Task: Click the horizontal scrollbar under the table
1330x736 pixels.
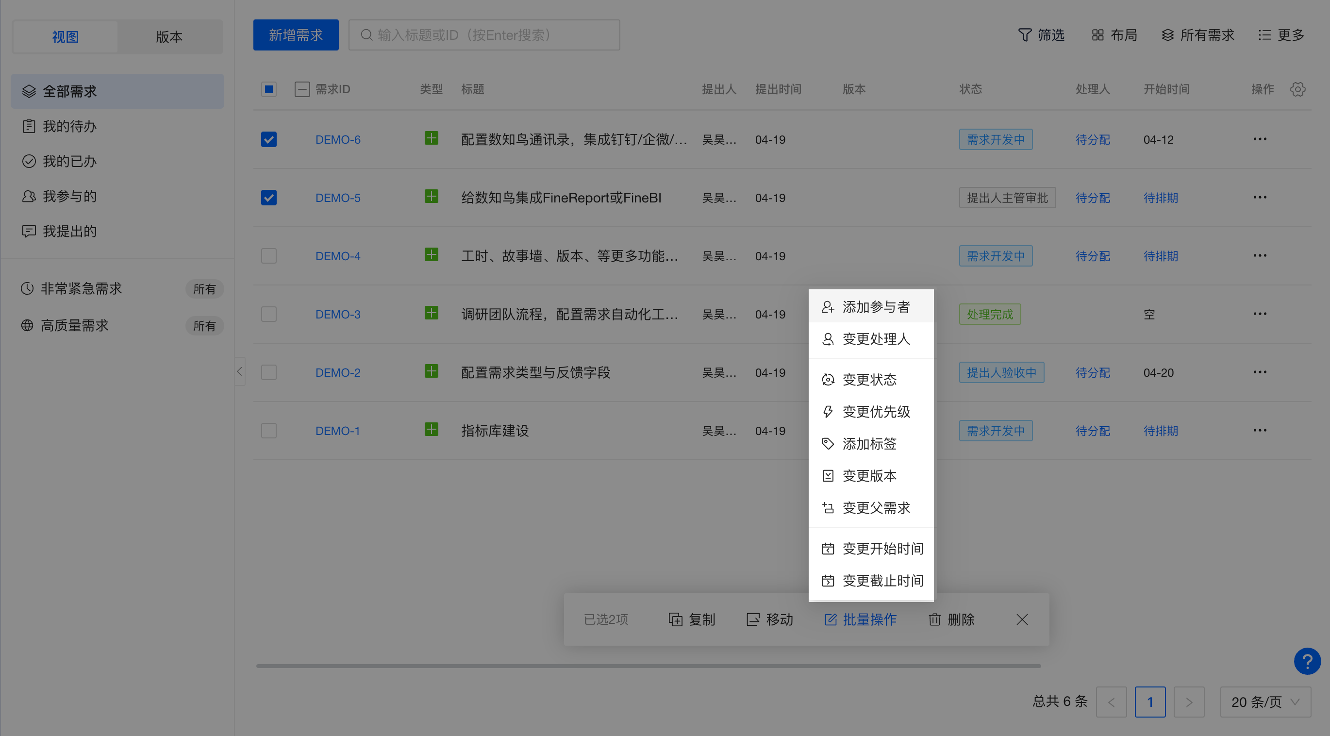Action: pyautogui.click(x=648, y=666)
